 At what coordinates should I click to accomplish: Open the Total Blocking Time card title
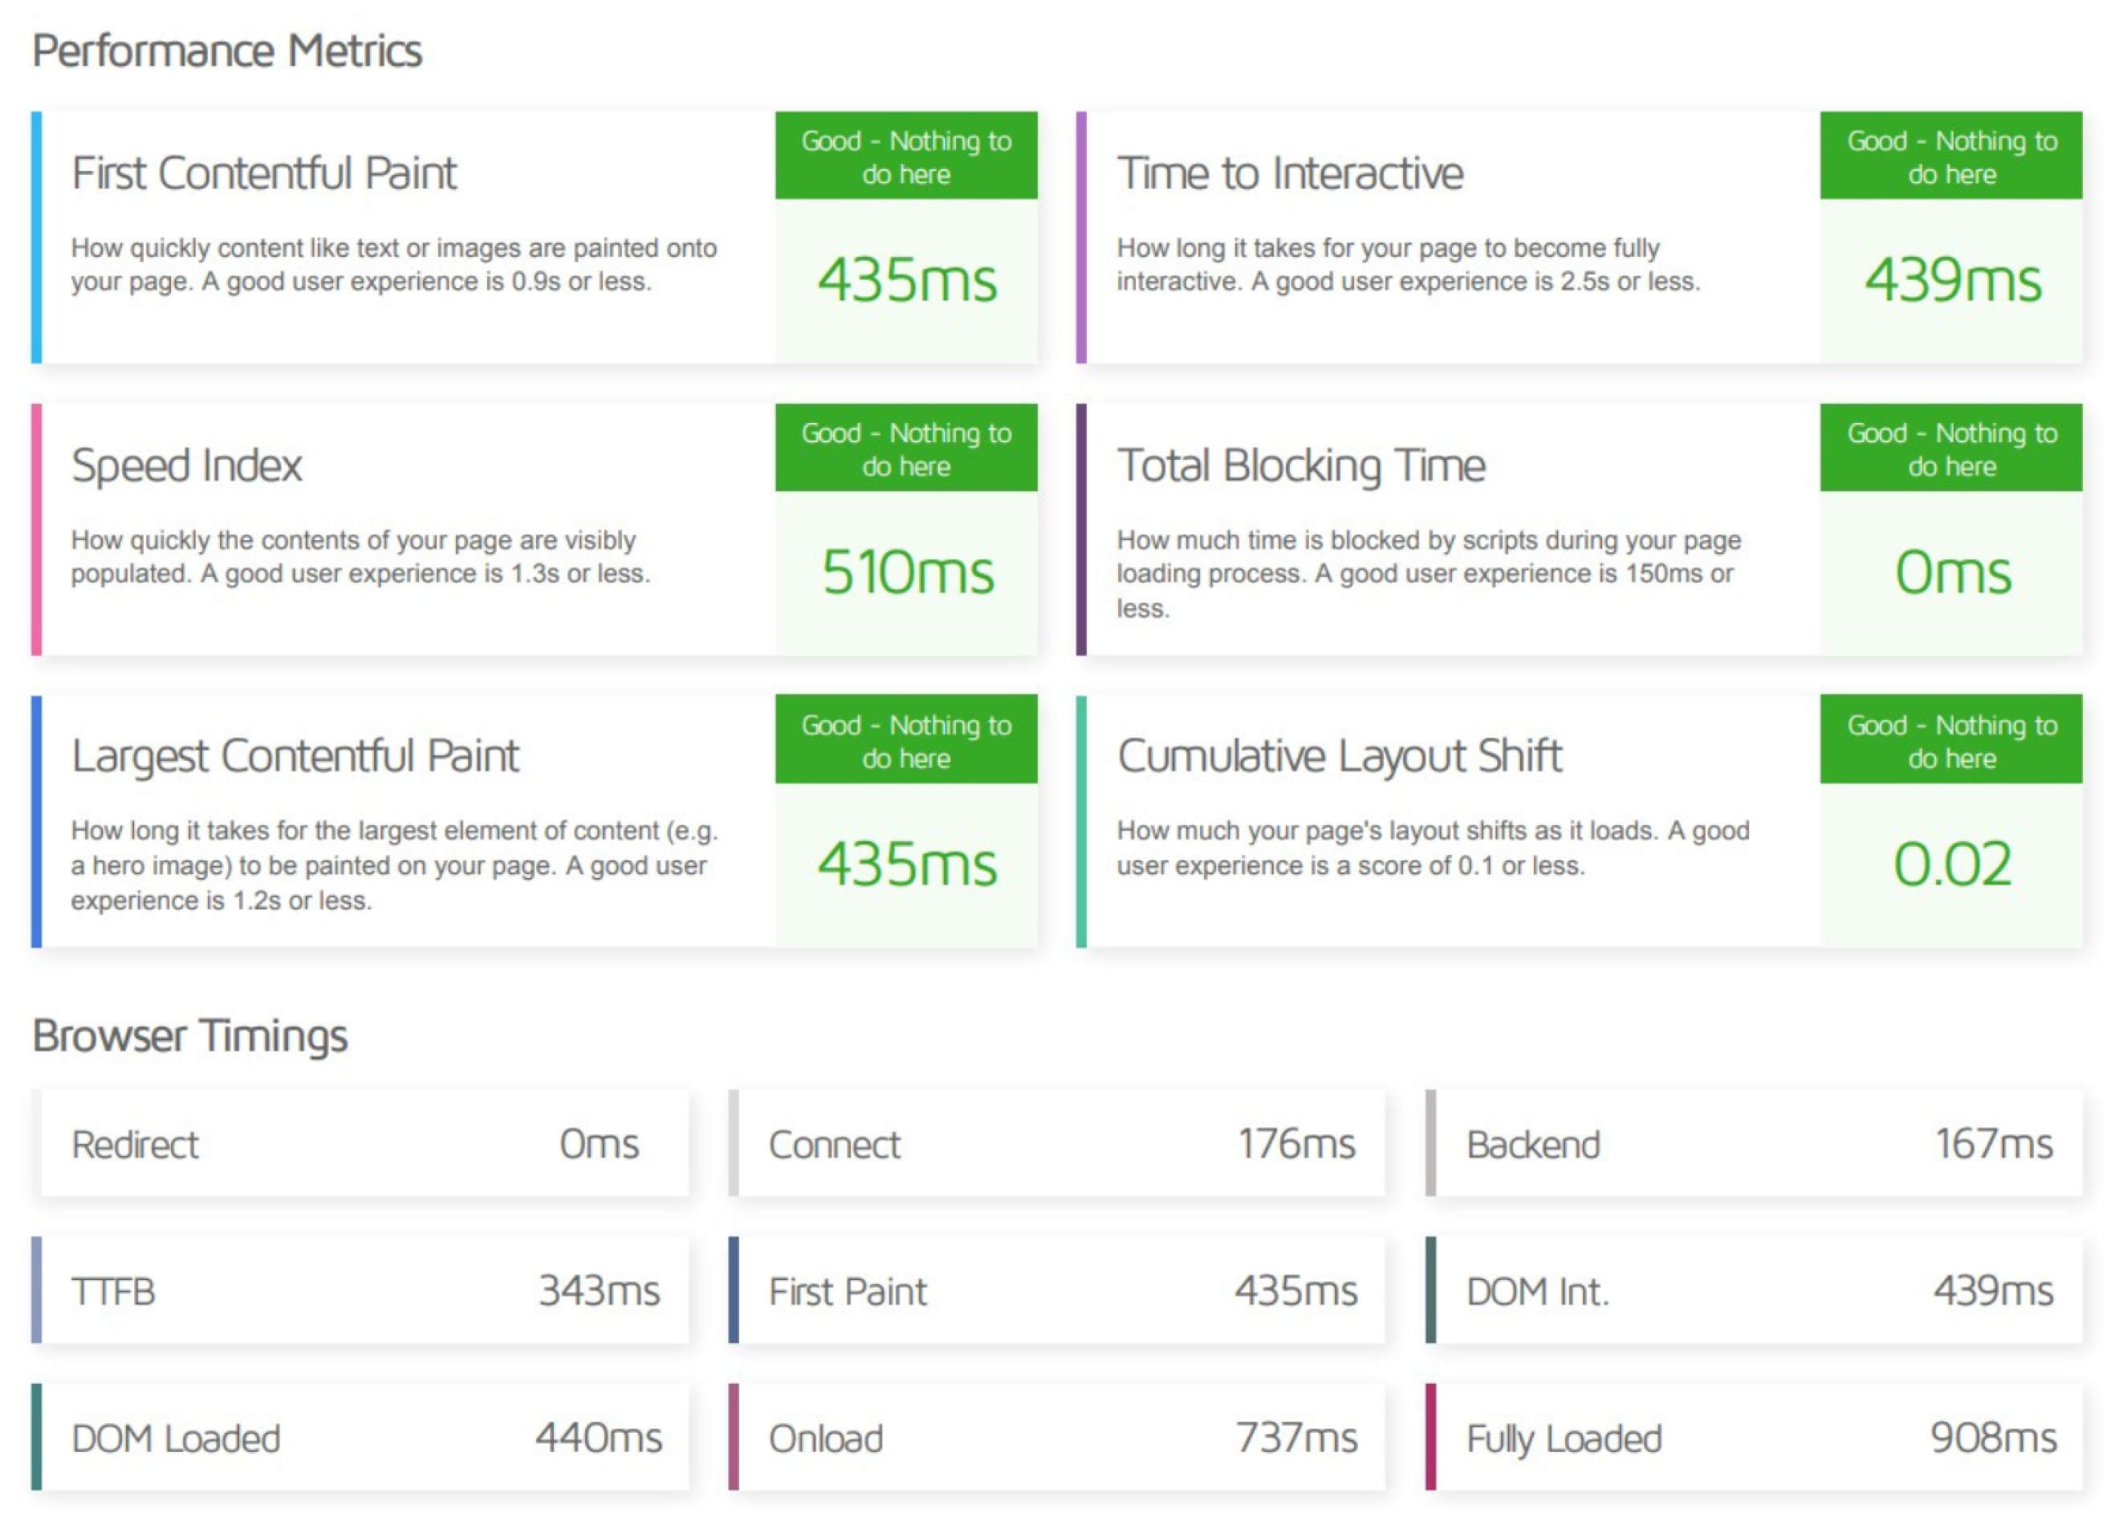coord(1300,466)
